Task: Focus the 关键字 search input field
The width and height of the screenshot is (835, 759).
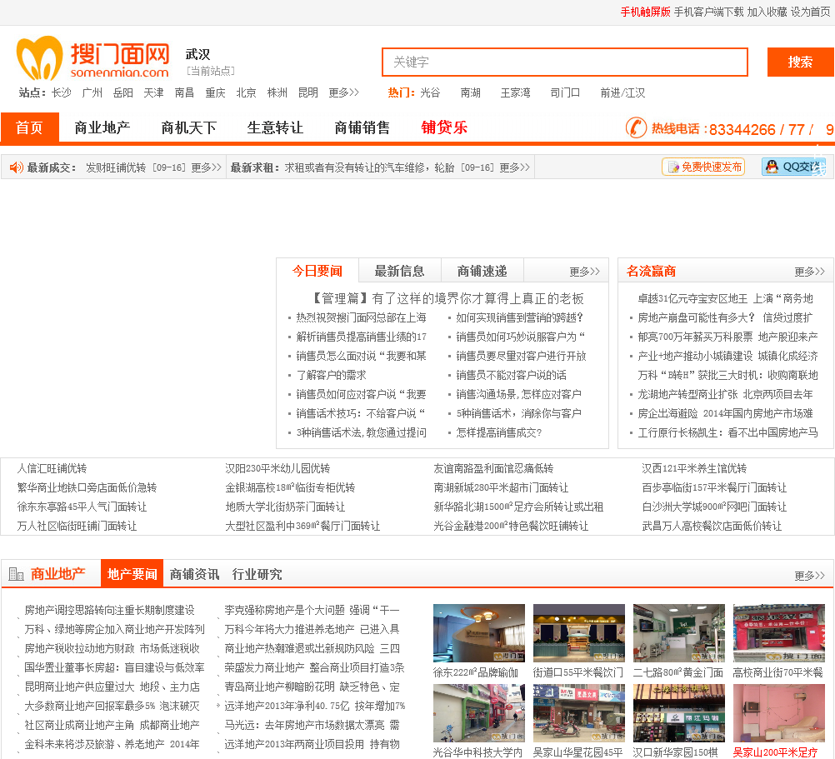Action: tap(565, 62)
